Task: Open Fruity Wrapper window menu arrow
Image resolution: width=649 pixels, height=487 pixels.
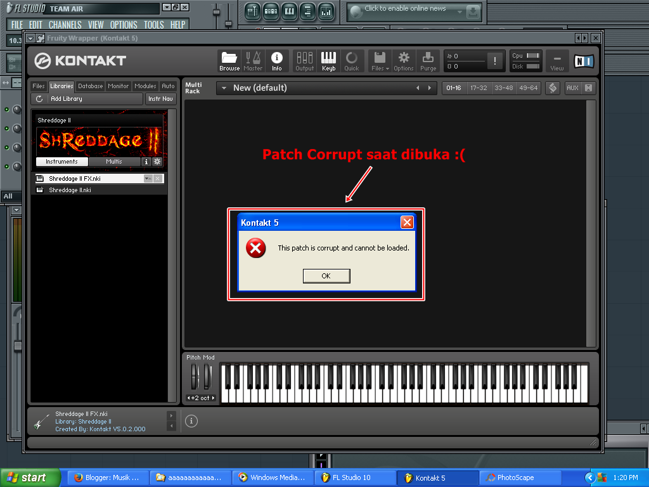Action: tap(30, 39)
